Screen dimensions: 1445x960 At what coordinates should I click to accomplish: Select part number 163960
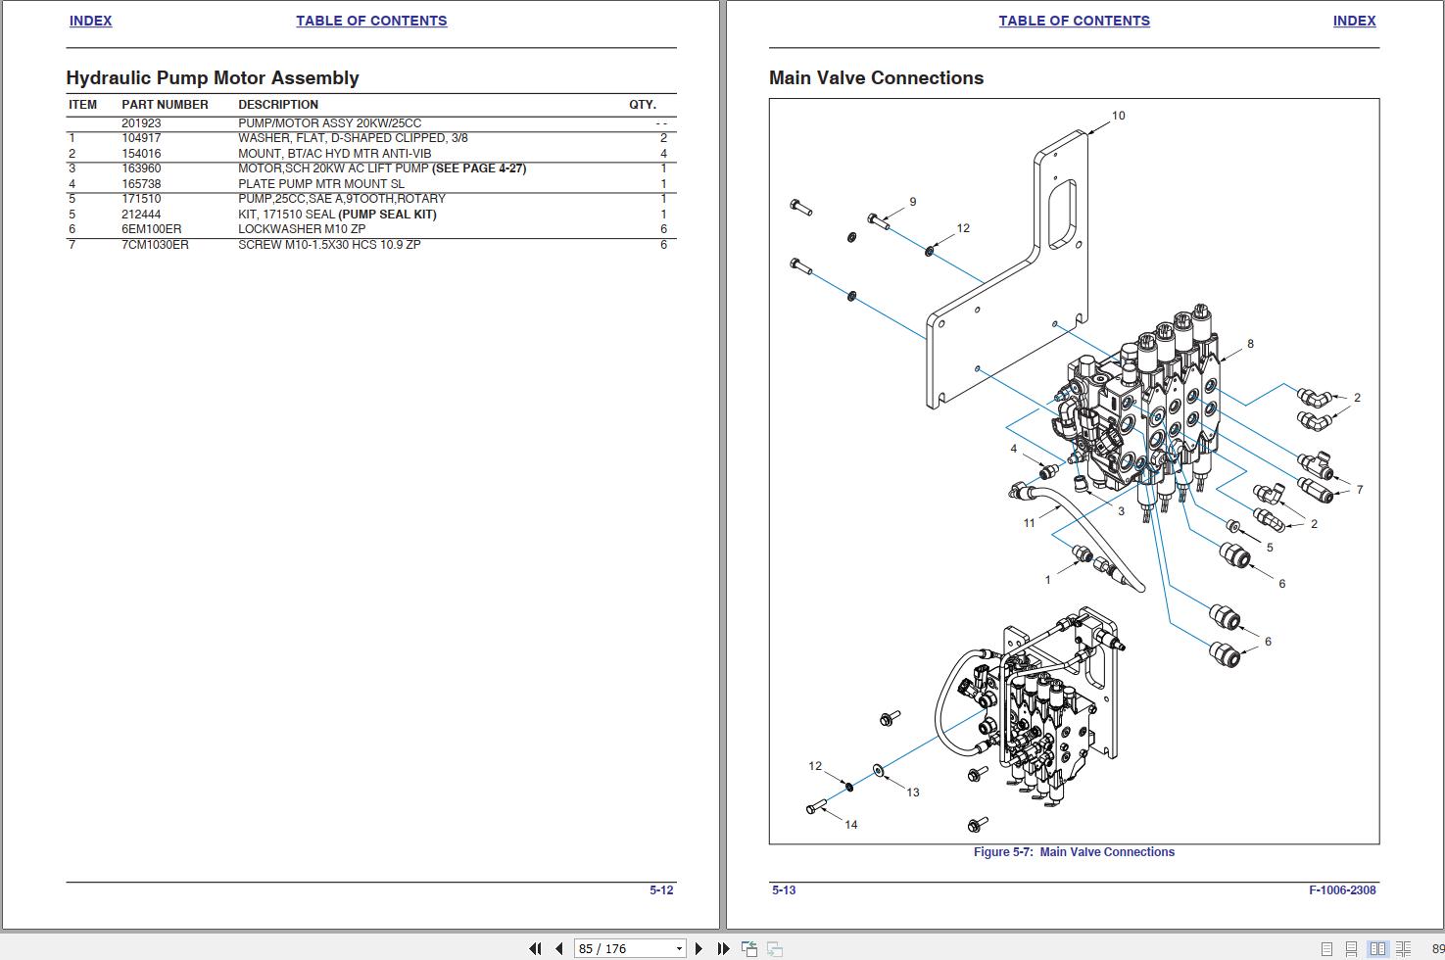point(141,168)
